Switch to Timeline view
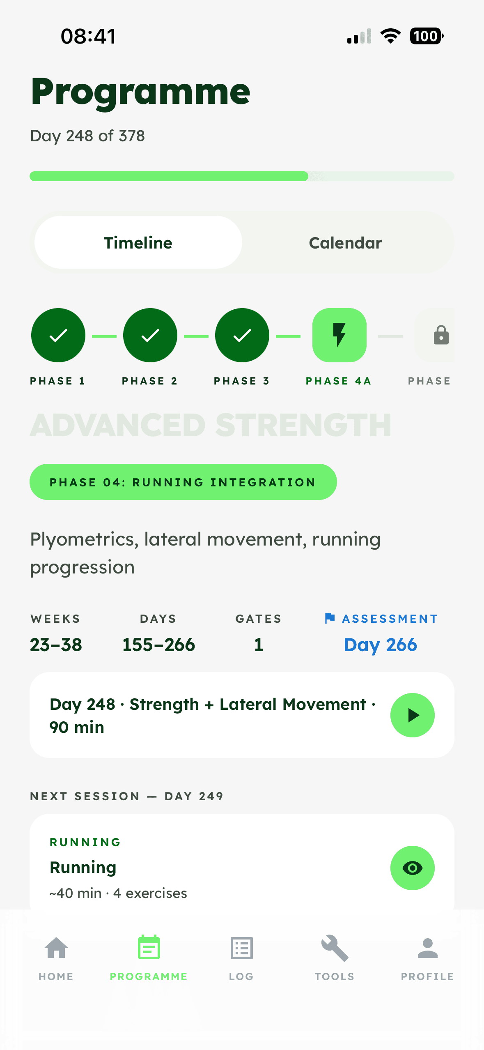484x1050 pixels. pos(138,242)
